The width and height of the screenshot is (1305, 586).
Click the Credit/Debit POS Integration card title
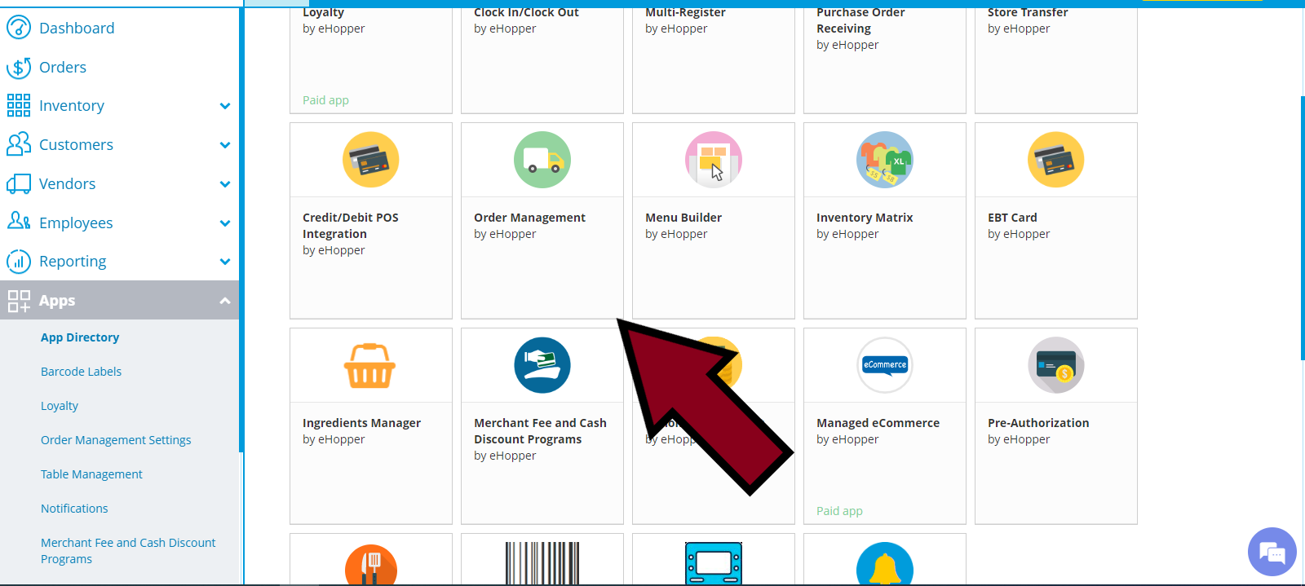tap(351, 226)
